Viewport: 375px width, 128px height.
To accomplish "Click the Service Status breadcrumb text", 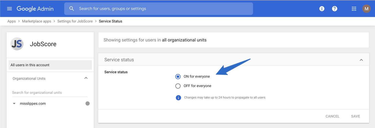I will click(110, 21).
